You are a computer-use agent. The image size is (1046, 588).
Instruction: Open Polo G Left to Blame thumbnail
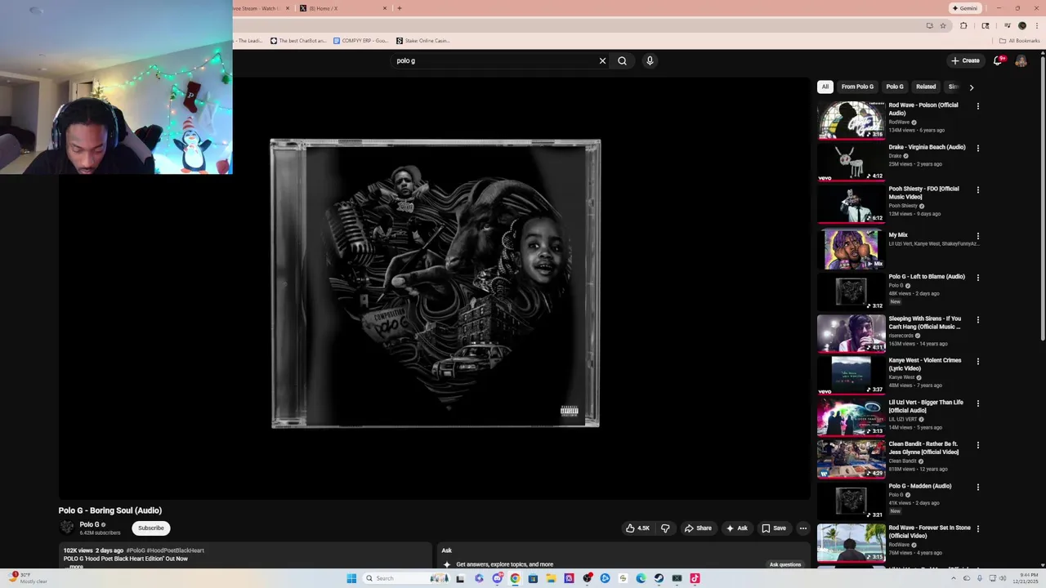click(851, 292)
